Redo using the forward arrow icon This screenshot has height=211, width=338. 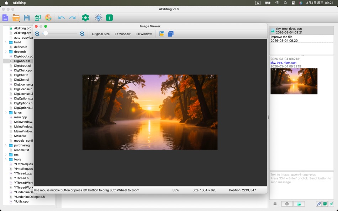pos(72,17)
